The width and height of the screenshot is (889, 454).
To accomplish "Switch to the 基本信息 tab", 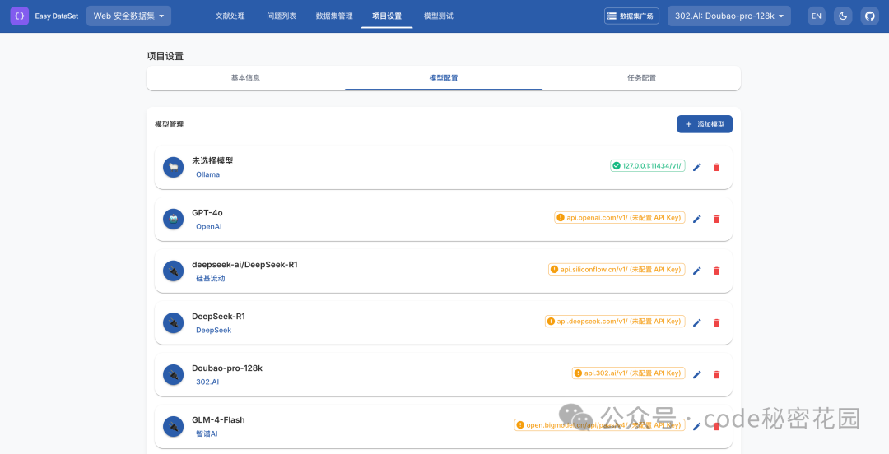I will [245, 78].
